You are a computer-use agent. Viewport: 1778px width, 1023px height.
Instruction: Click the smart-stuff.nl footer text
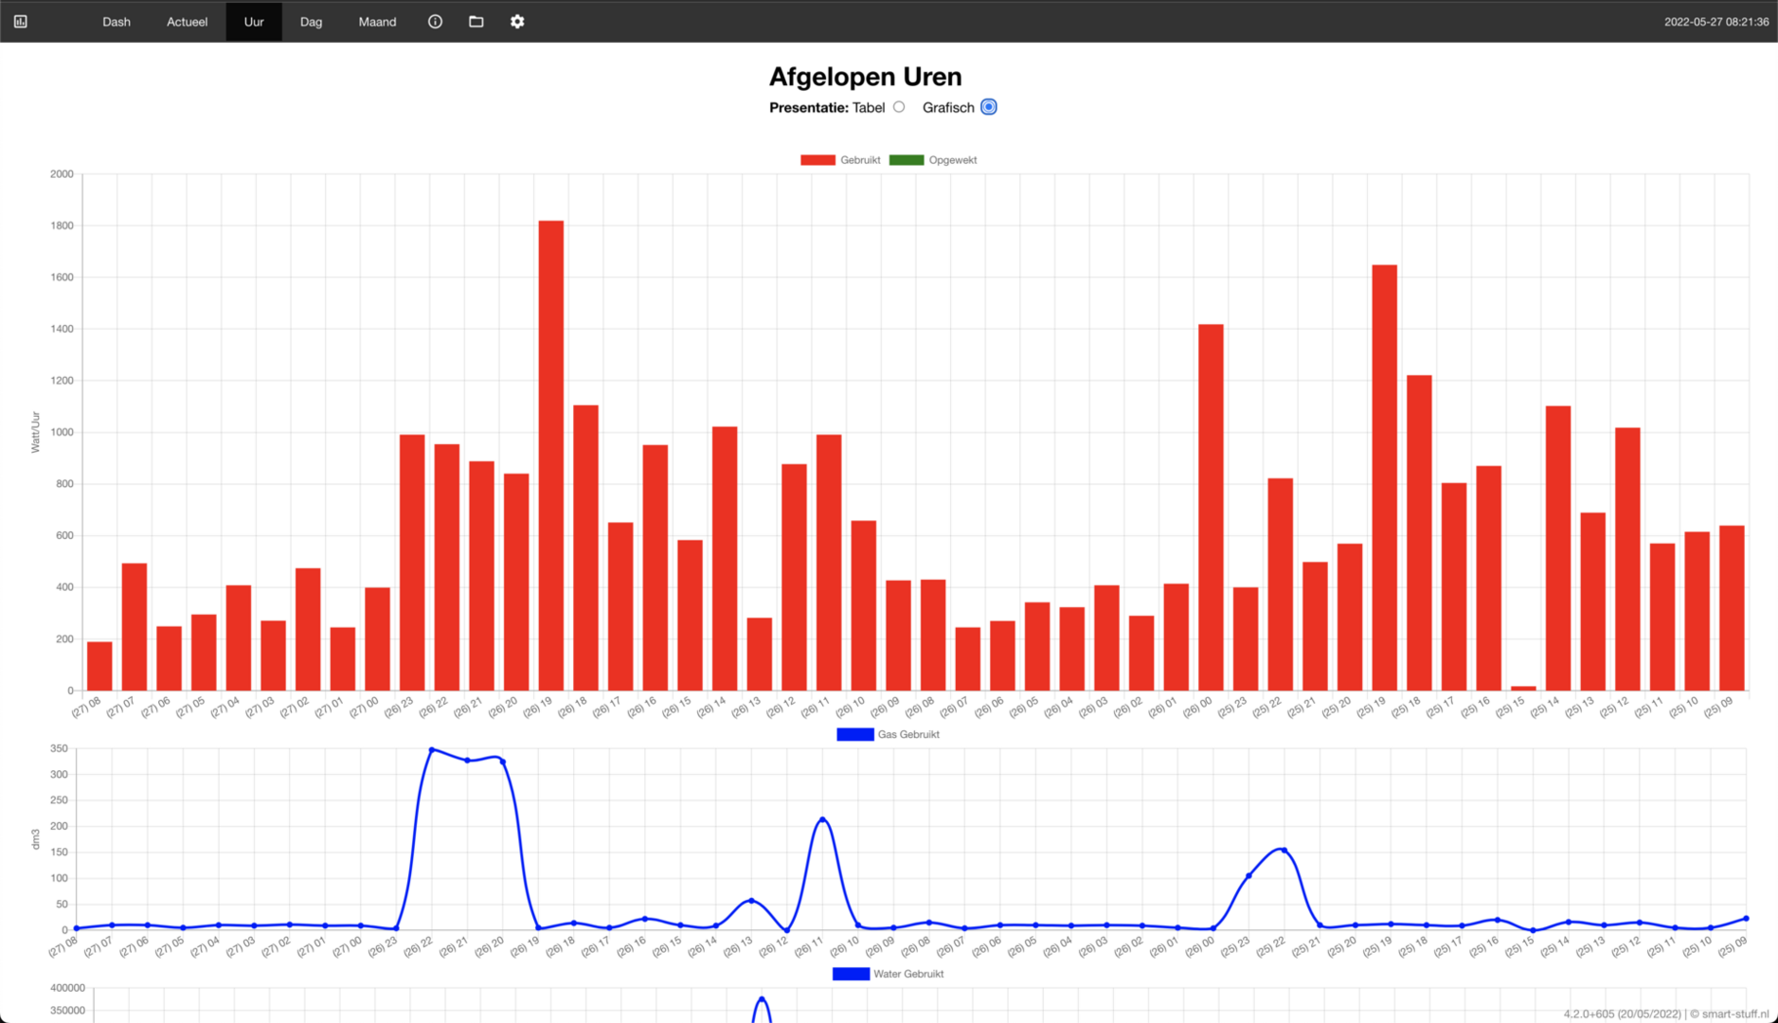click(1734, 1014)
